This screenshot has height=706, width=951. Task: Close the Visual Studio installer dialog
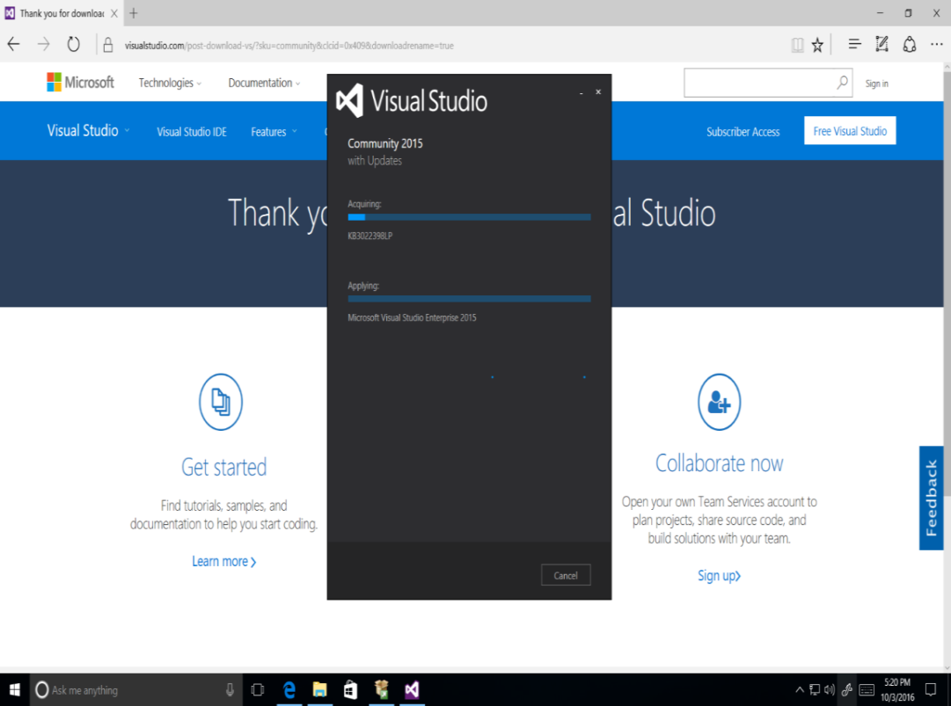pyautogui.click(x=598, y=92)
